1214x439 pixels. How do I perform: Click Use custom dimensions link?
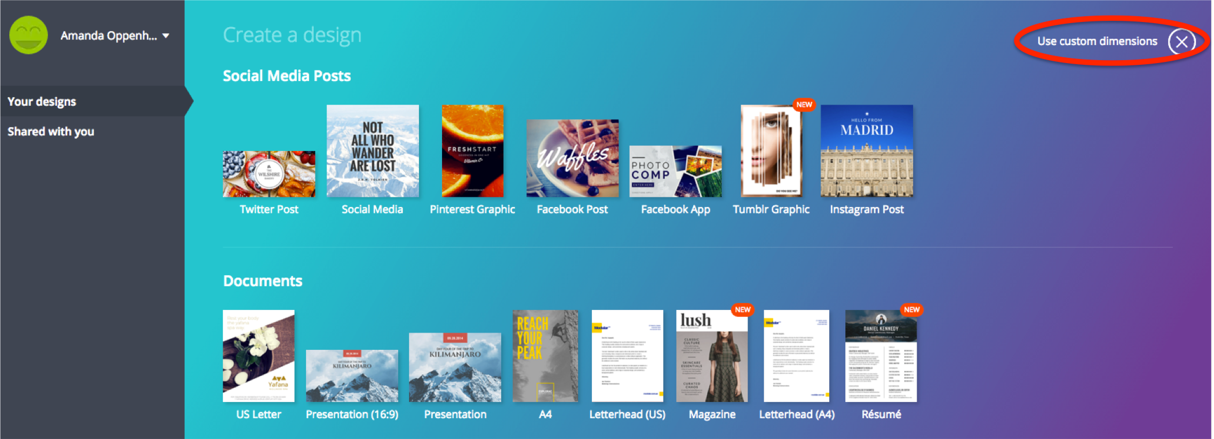tap(1097, 41)
